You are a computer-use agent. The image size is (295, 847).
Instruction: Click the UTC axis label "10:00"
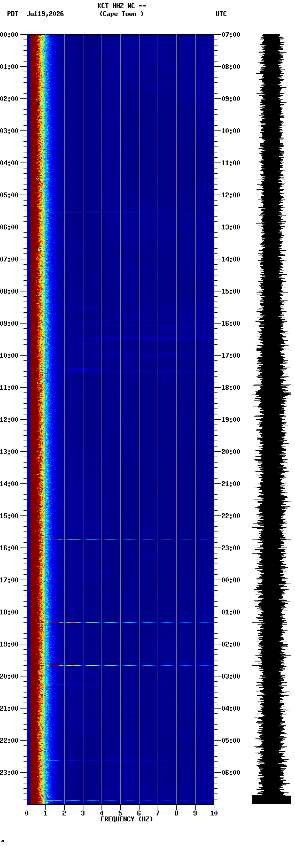pyautogui.click(x=231, y=131)
